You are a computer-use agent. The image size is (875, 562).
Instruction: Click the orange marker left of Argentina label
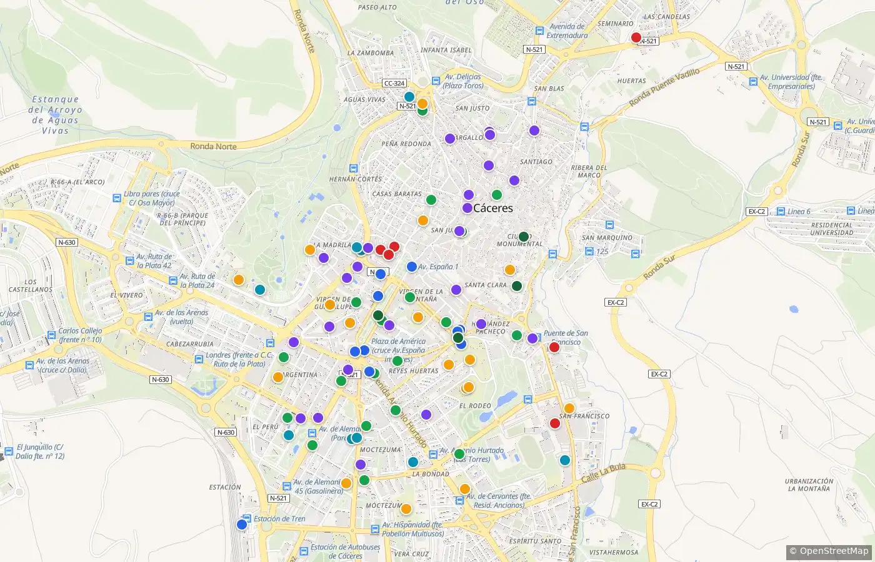277,377
